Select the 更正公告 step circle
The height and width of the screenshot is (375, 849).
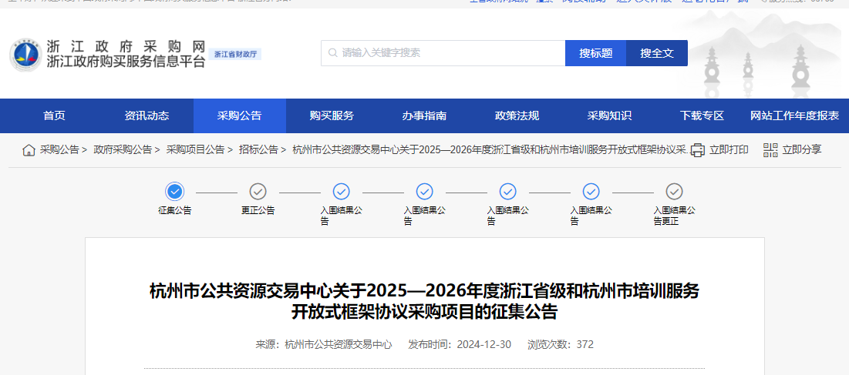coord(258,192)
